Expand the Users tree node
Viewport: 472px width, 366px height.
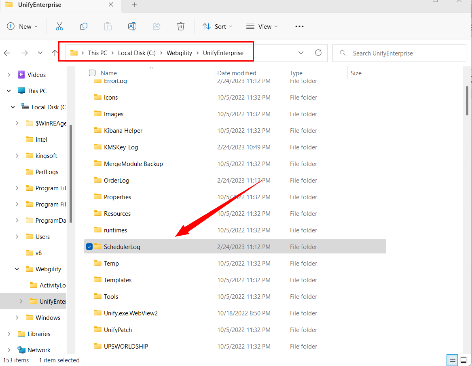pyautogui.click(x=17, y=236)
